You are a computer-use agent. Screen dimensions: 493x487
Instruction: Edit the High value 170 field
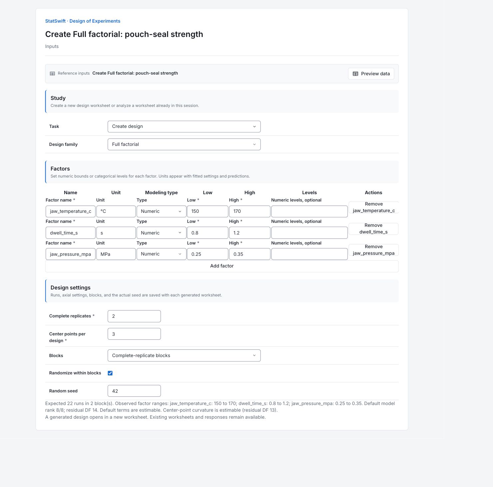[x=250, y=211]
